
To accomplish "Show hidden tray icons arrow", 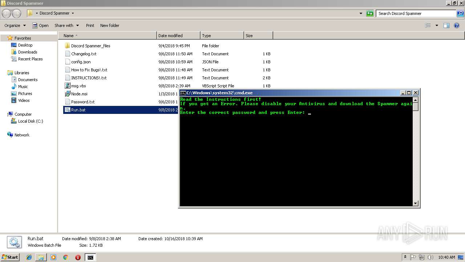I will coord(405,257).
